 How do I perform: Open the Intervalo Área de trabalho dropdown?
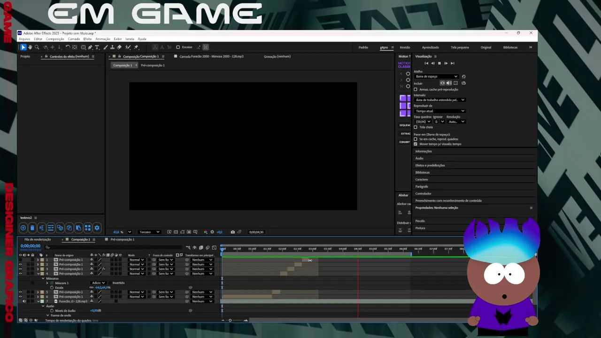[x=440, y=100]
